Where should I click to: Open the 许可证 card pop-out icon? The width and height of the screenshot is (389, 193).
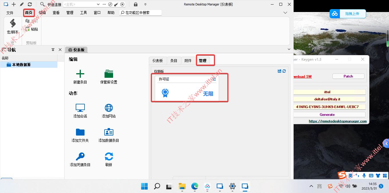pyautogui.click(x=214, y=79)
